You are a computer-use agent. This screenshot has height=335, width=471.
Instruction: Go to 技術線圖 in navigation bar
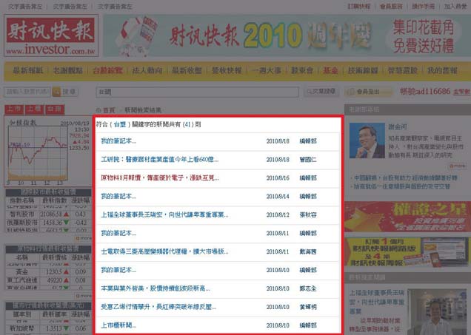pyautogui.click(x=363, y=71)
